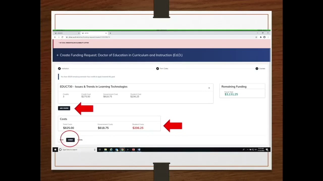The width and height of the screenshot is (323, 181).
Task: Open the Chrome extensions puzzle icon
Action: [261, 37]
